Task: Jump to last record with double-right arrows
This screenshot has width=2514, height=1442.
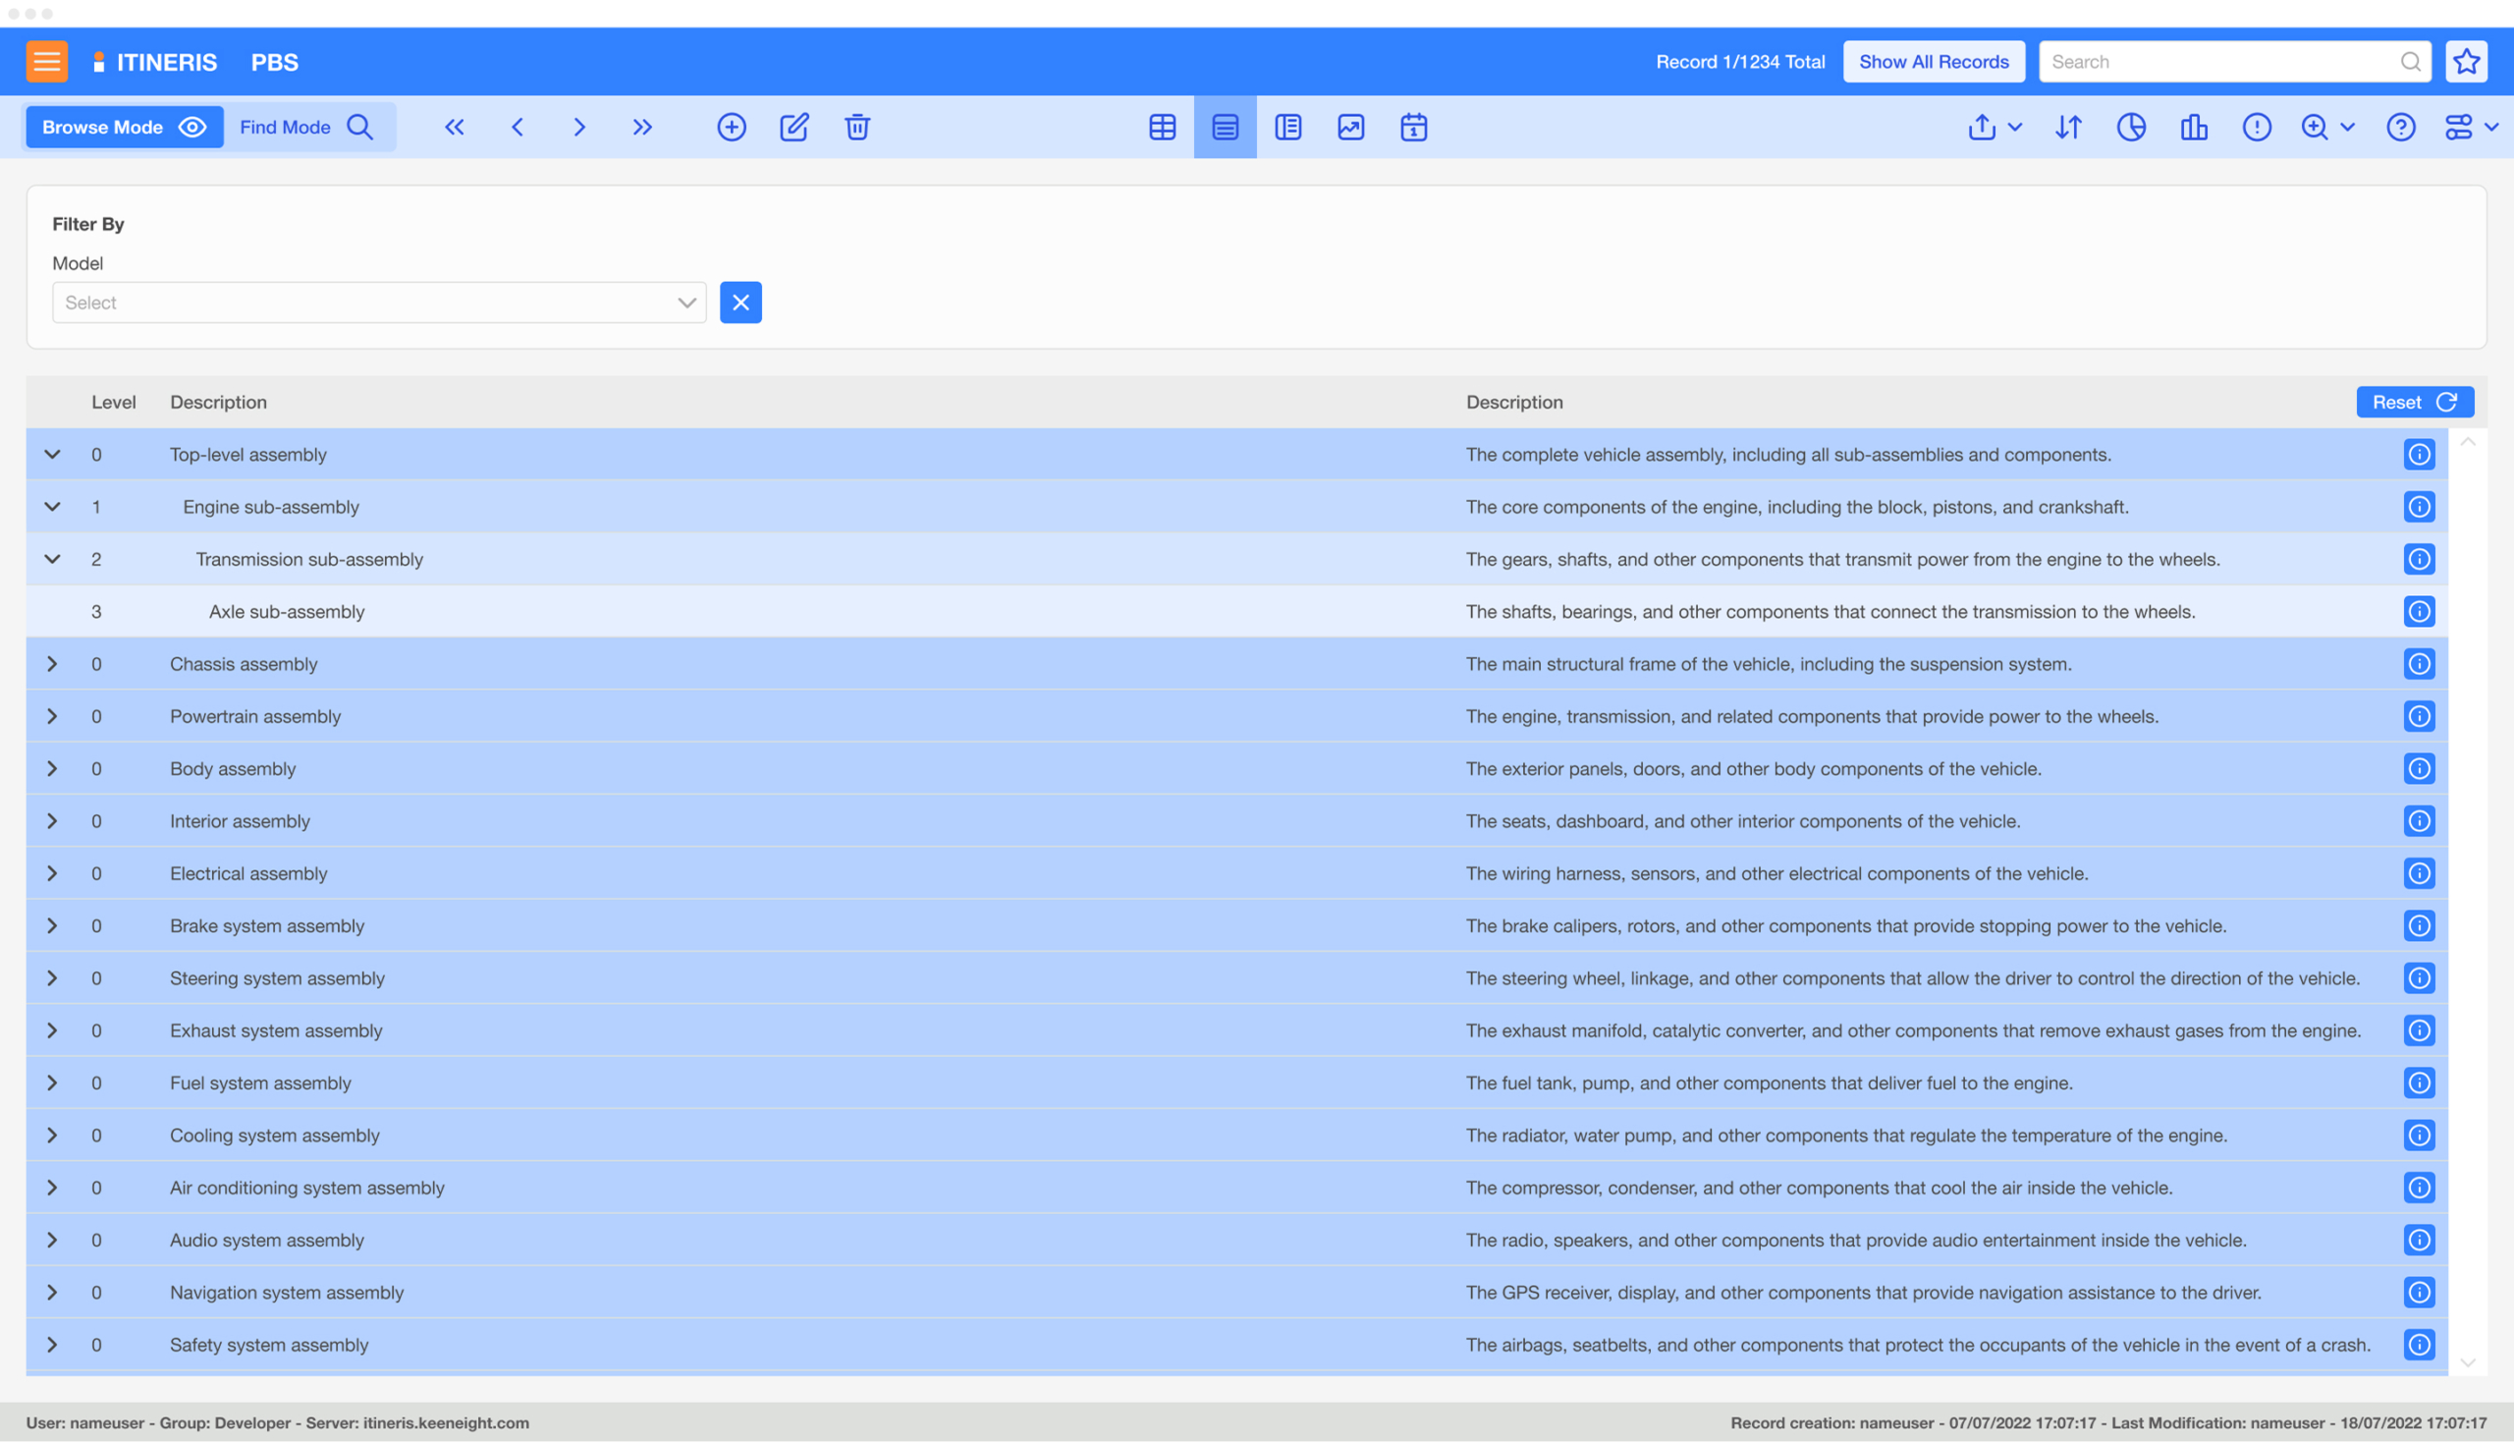Action: click(x=642, y=127)
